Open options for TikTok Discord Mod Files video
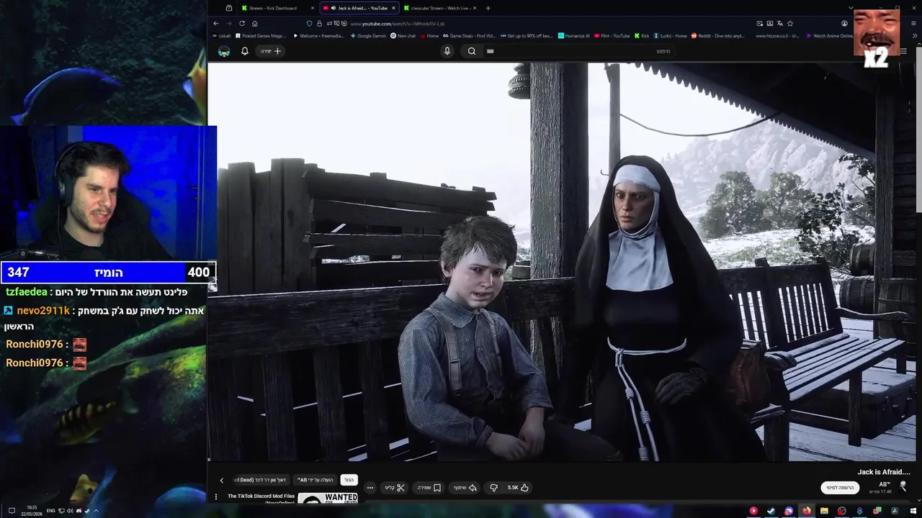The image size is (922, 518). click(x=215, y=496)
